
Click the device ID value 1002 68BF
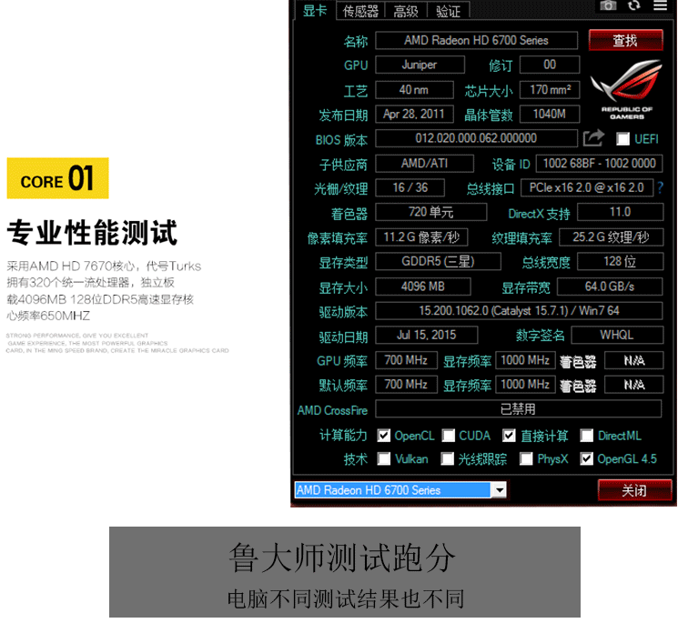pos(600,164)
